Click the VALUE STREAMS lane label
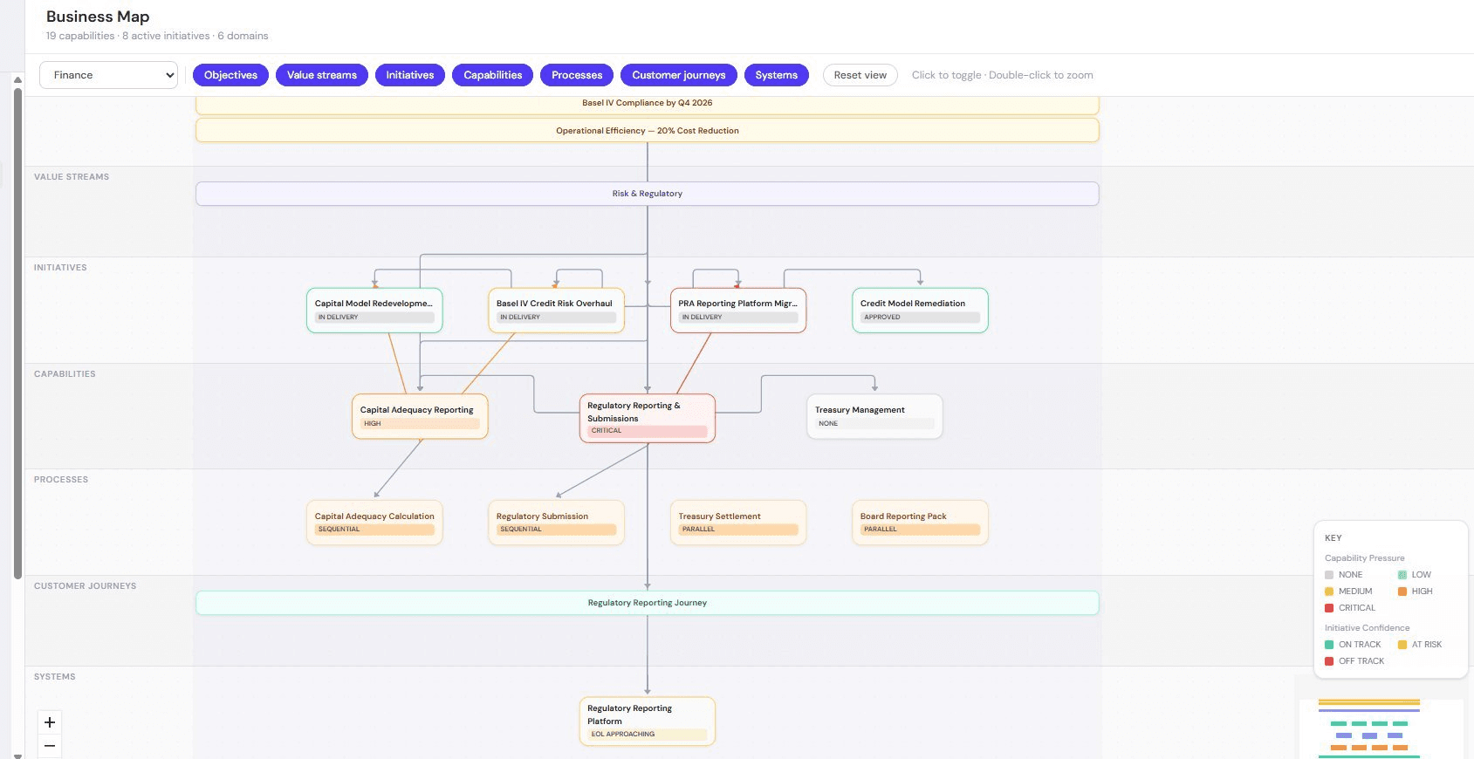The width and height of the screenshot is (1474, 759). point(72,177)
